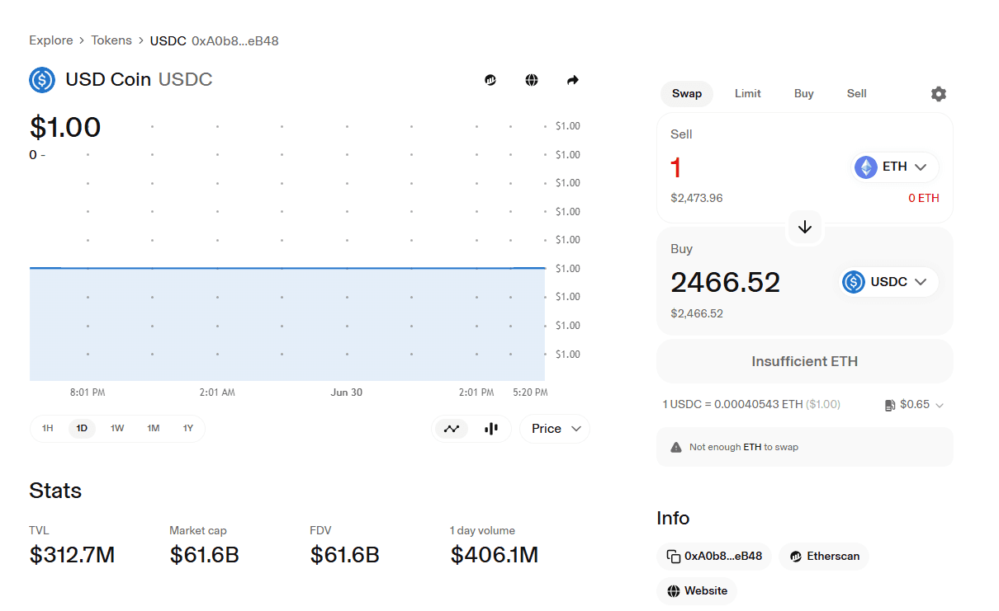The height and width of the screenshot is (611, 999).
Task: Click the buy amount input 2466.52
Action: pos(725,283)
